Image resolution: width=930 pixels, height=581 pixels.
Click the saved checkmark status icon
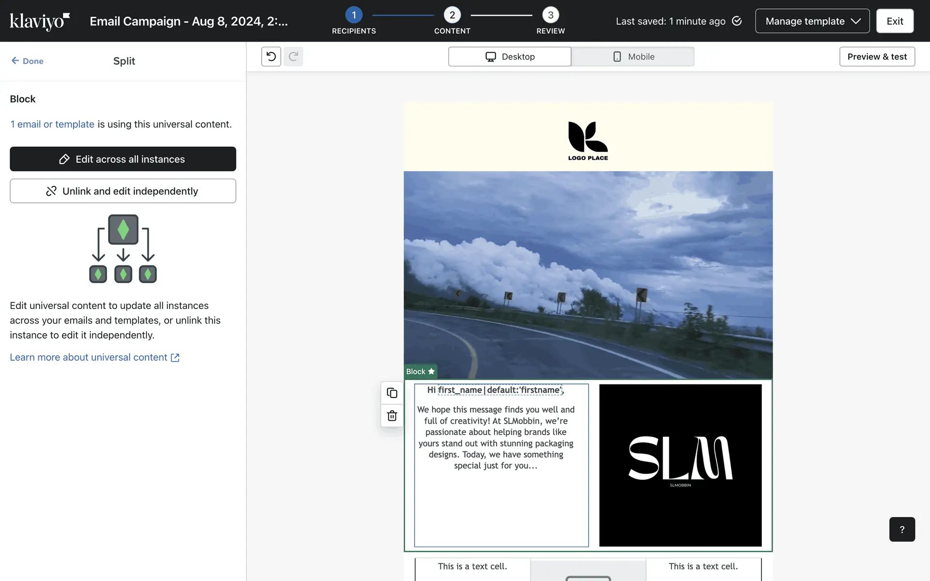(x=737, y=21)
